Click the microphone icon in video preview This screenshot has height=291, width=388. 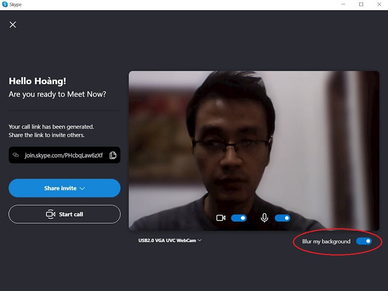click(264, 218)
